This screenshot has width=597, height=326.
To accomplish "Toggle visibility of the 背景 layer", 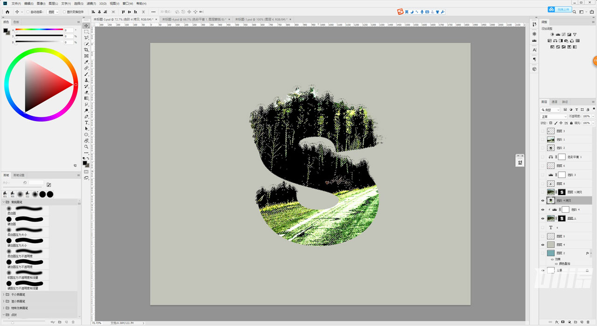I will tap(542, 270).
